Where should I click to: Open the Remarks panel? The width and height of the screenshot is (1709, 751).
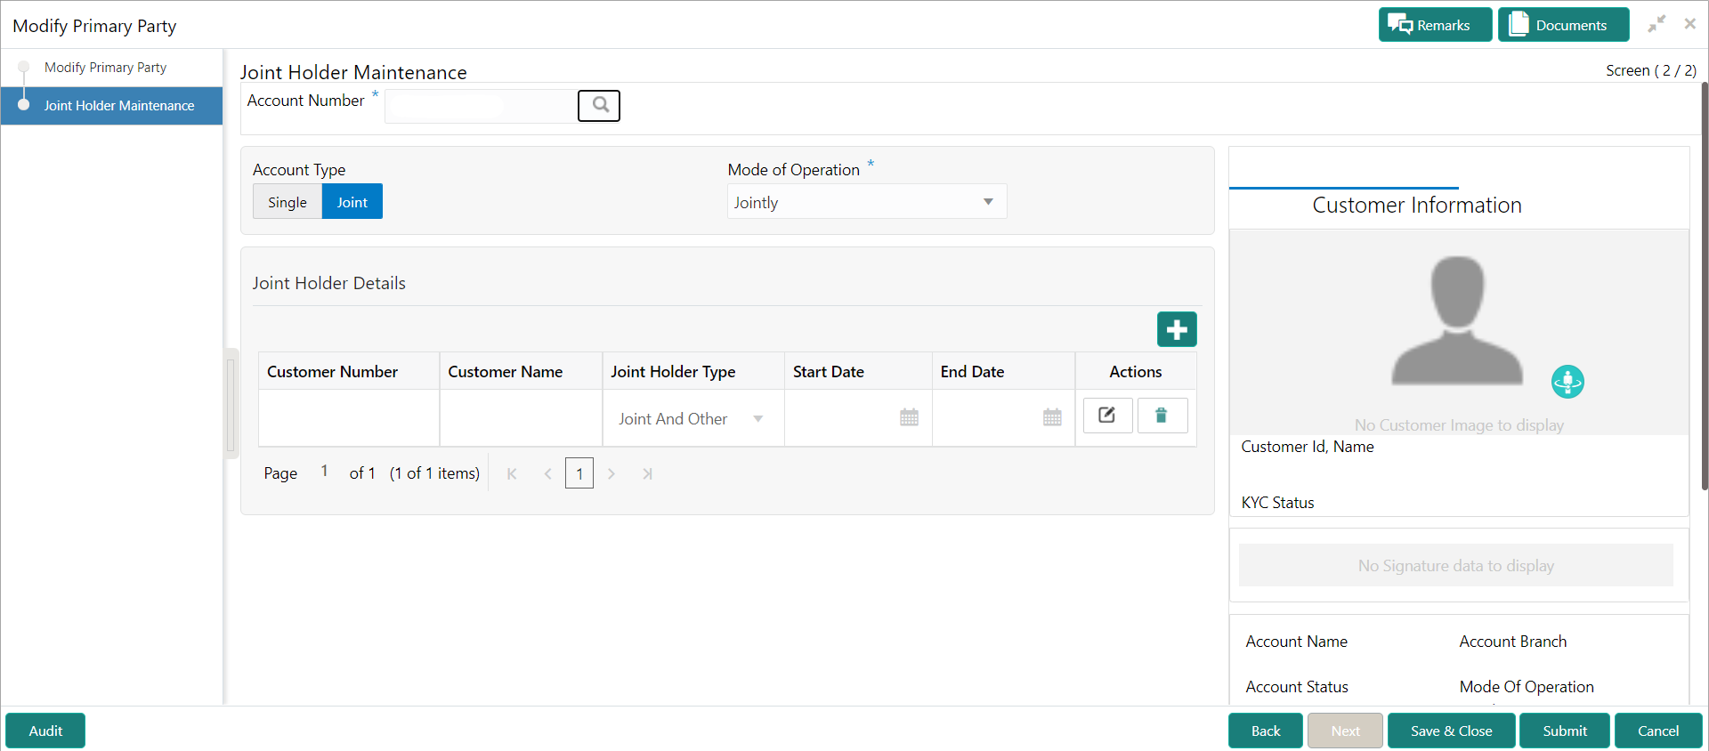point(1435,25)
